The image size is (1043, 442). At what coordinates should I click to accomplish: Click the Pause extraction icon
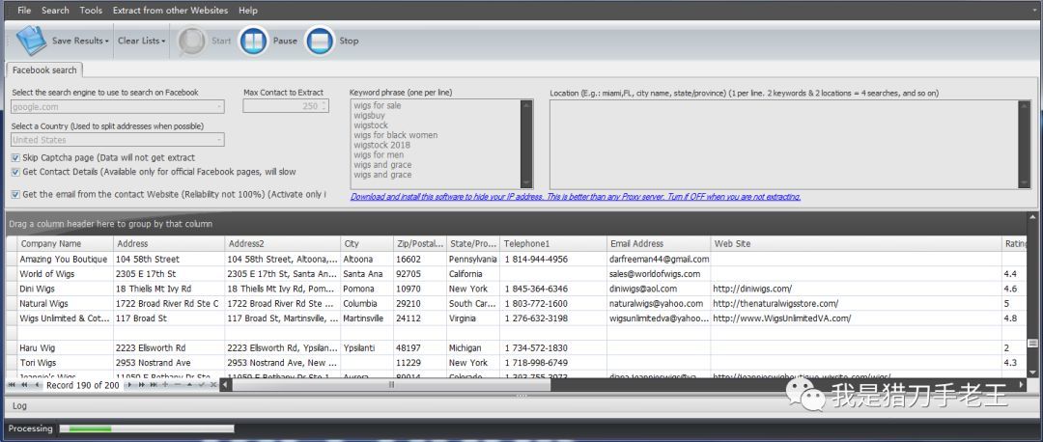coord(253,41)
